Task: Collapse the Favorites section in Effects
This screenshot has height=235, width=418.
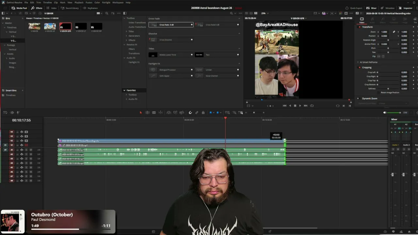Action: [x=124, y=90]
